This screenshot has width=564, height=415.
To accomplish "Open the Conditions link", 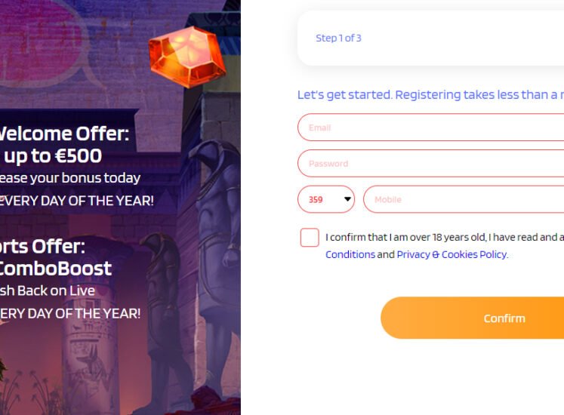I will pos(350,254).
